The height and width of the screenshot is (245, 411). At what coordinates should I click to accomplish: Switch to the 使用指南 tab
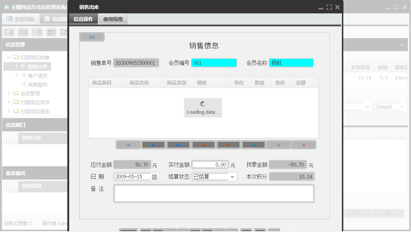pos(113,18)
